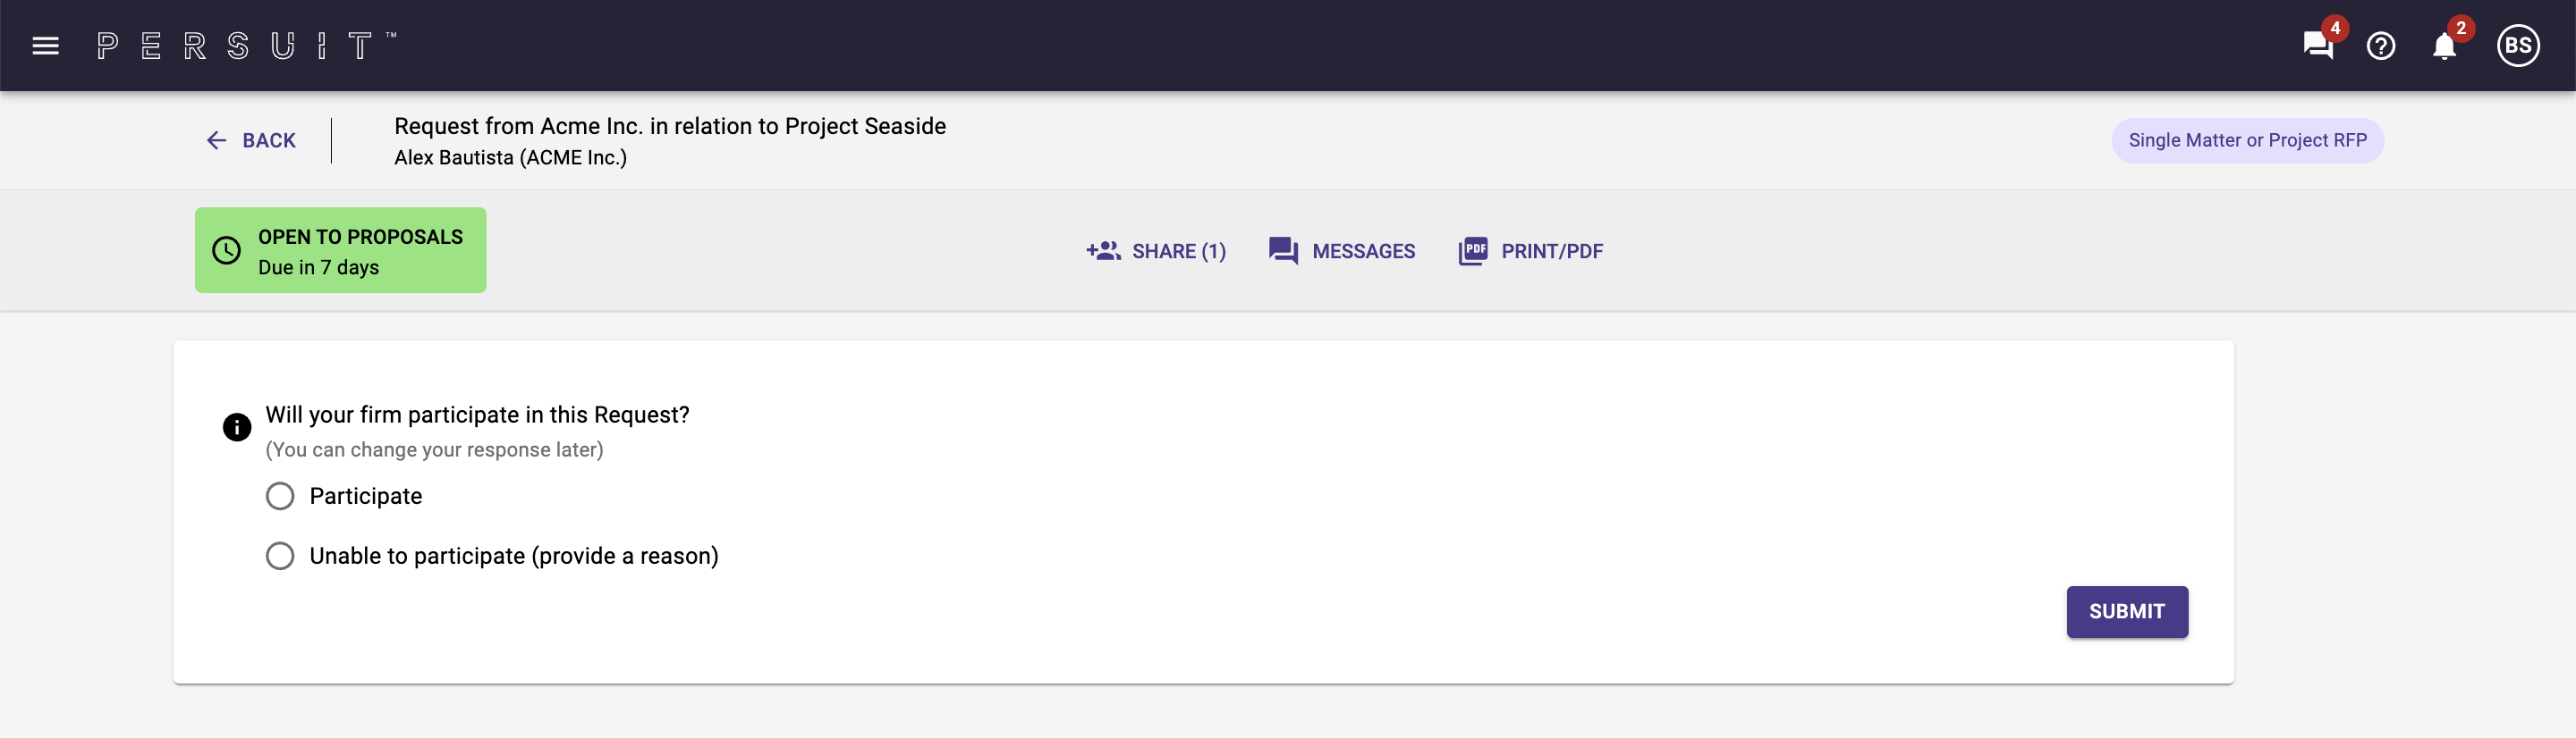
Task: Click '(You can change your response later)' note
Action: pyautogui.click(x=435, y=450)
